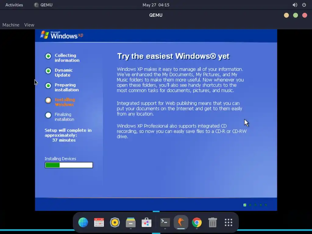Launch the web browser globe in dock
The image size is (312, 234).
point(83,222)
